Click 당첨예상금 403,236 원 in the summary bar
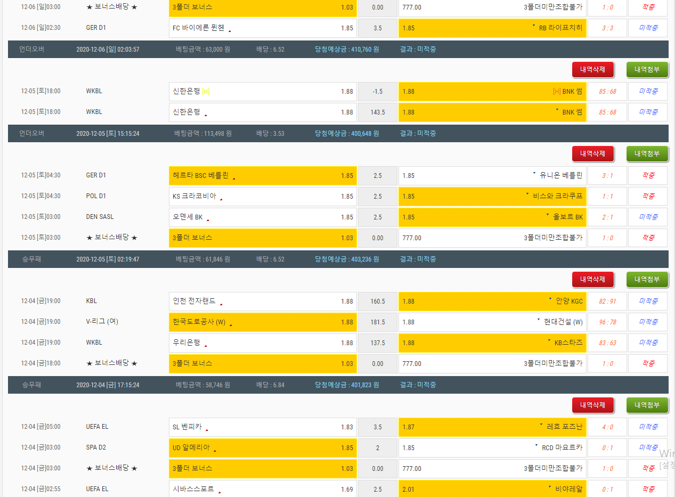Image resolution: width=675 pixels, height=497 pixels. coord(346,259)
